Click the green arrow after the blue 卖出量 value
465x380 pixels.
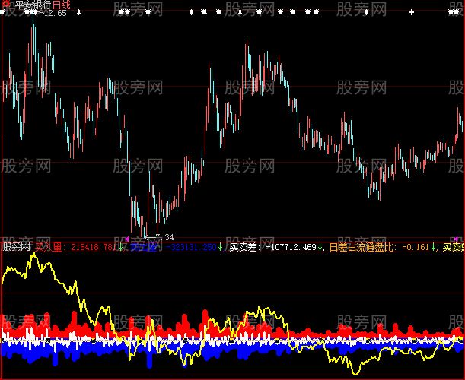219,247
